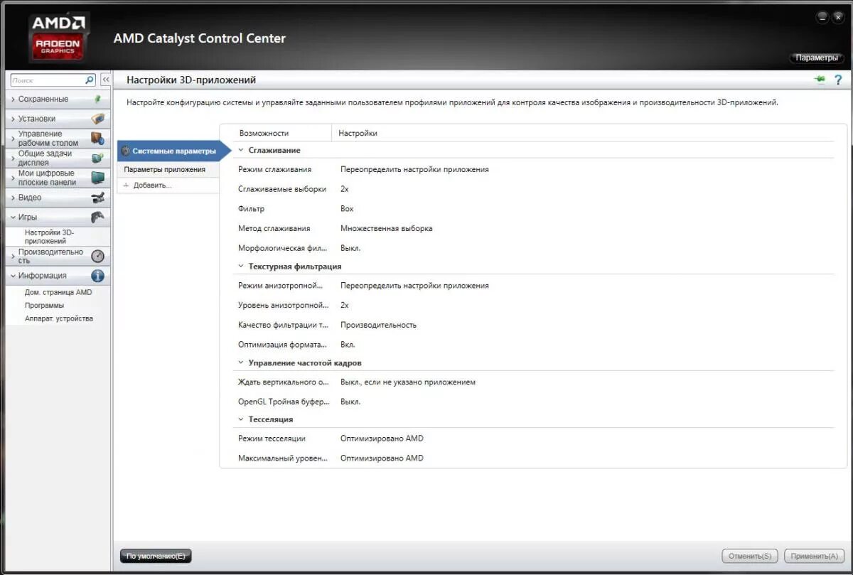
Task: Toggle OpenGL Тройная буферизация Выкл.
Action: tap(350, 402)
